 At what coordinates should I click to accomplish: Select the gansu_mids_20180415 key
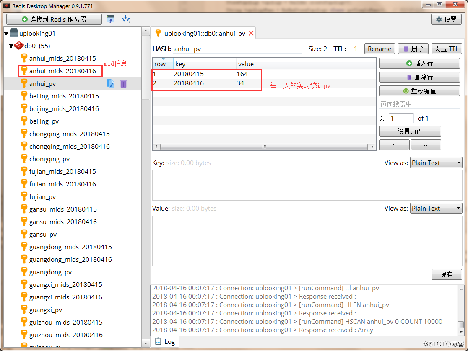coord(63,209)
